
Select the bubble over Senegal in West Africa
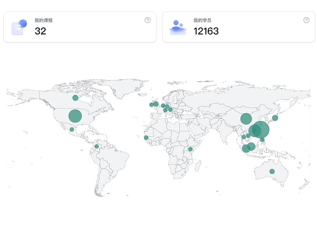[146, 138]
